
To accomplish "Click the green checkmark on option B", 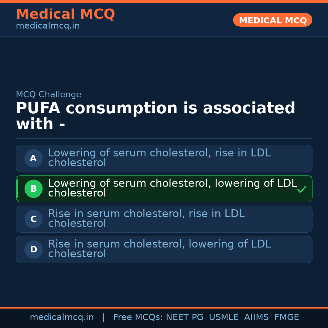I will (301, 190).
